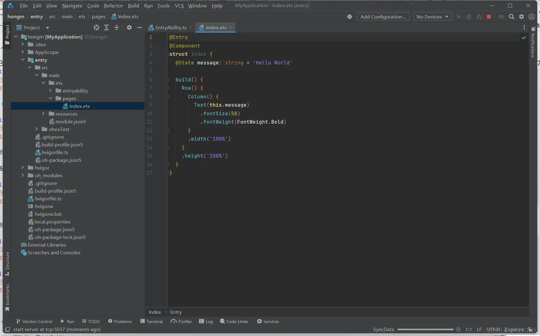
Task: Expand the oh_modules folder
Action: point(23,175)
